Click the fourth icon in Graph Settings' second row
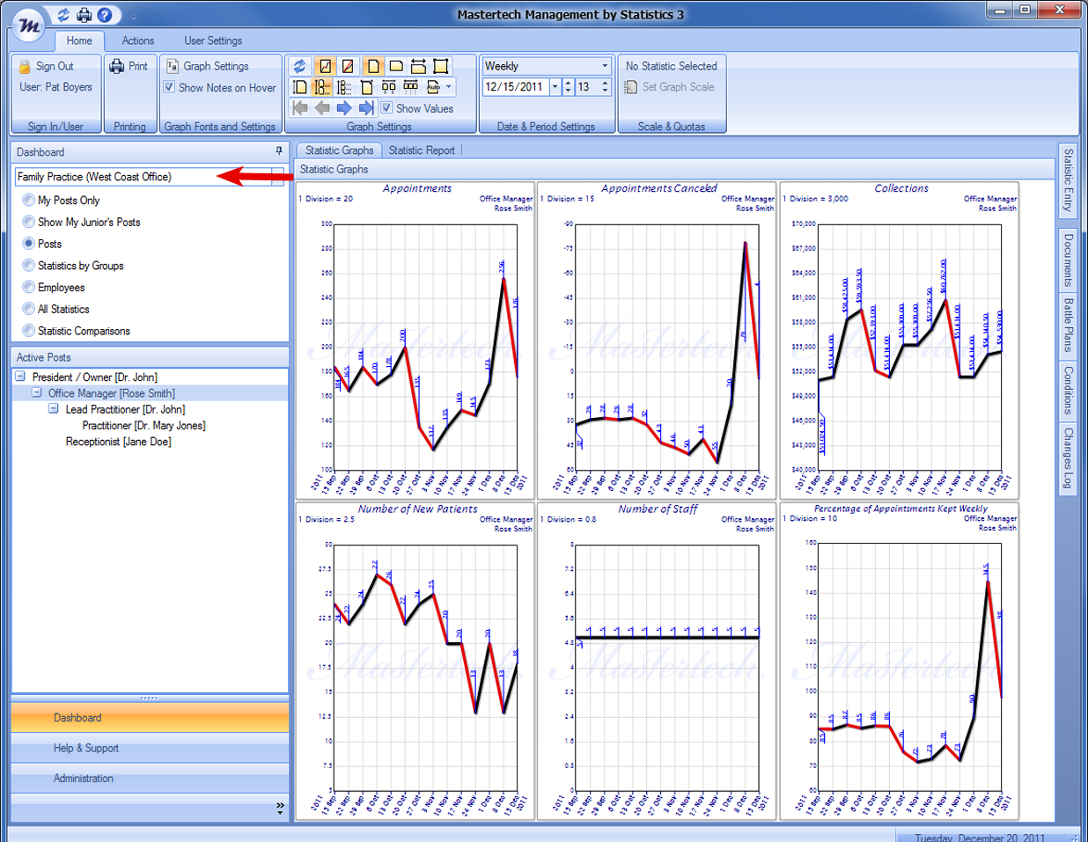This screenshot has width=1088, height=842. pyautogui.click(x=367, y=87)
